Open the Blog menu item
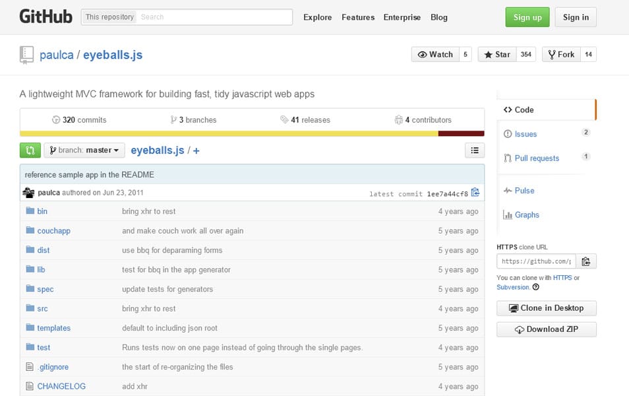Image resolution: width=629 pixels, height=396 pixels. [x=439, y=17]
